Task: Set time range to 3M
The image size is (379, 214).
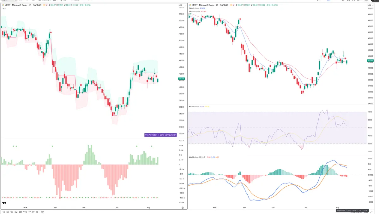Action: point(16,212)
